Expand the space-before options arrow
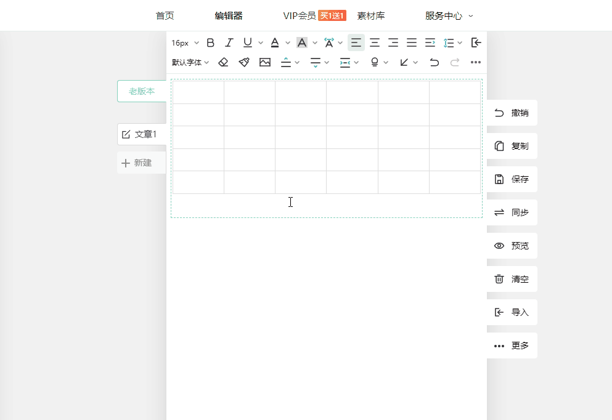Image resolution: width=612 pixels, height=420 pixels. [297, 62]
